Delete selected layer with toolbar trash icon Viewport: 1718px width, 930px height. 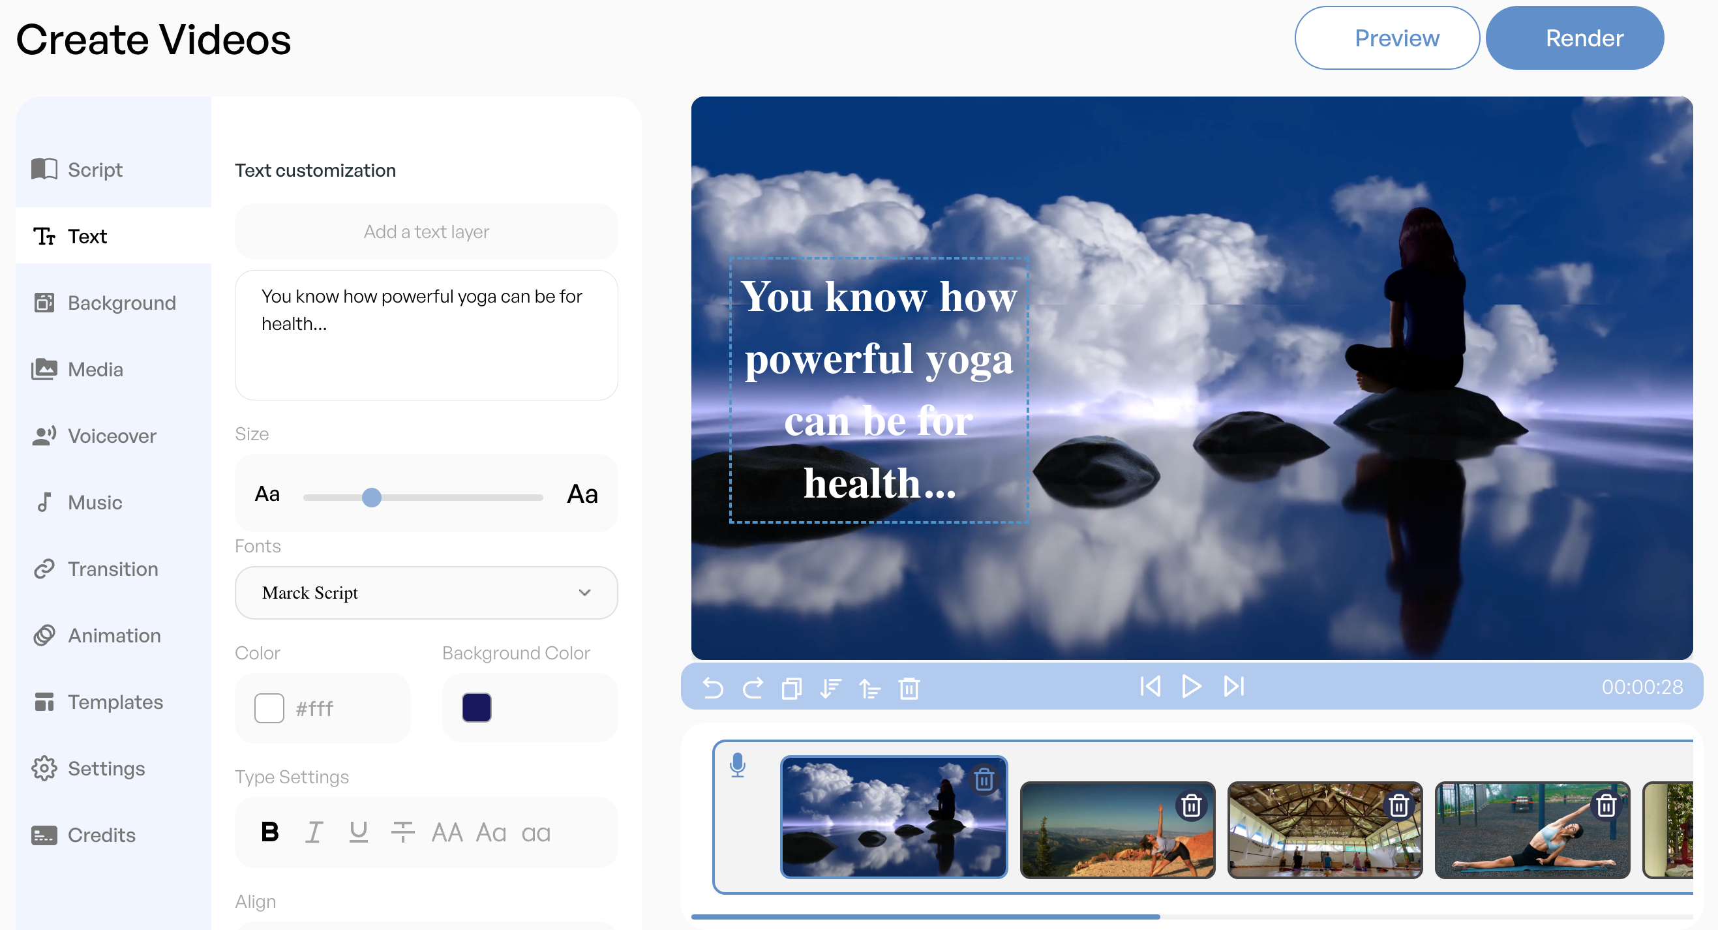(x=909, y=687)
